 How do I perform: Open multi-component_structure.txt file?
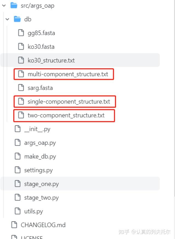pyautogui.click(x=68, y=74)
